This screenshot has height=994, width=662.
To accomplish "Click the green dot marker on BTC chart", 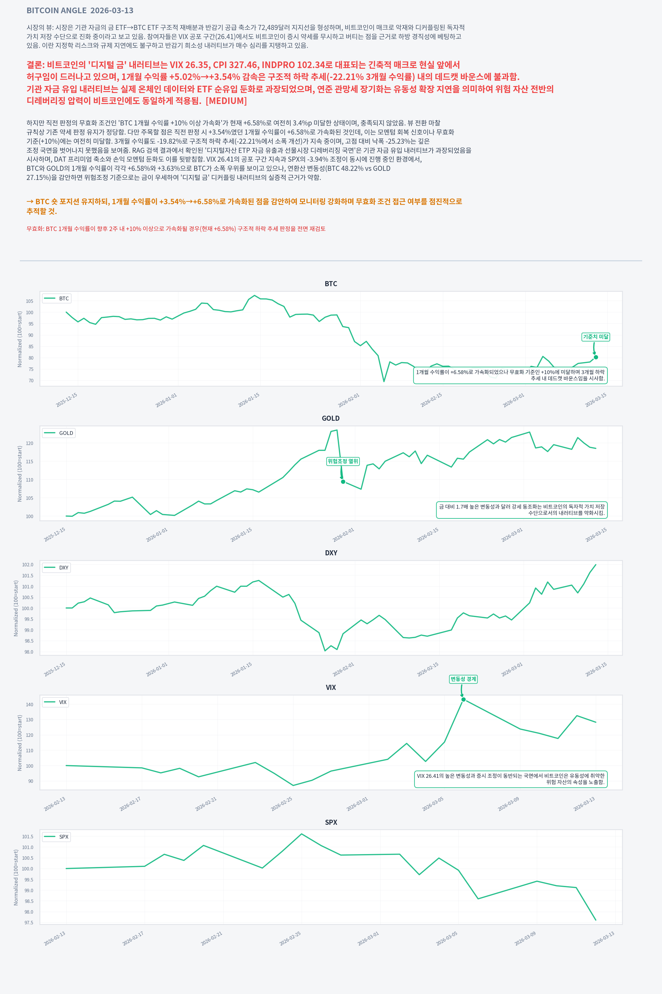I will pos(596,357).
